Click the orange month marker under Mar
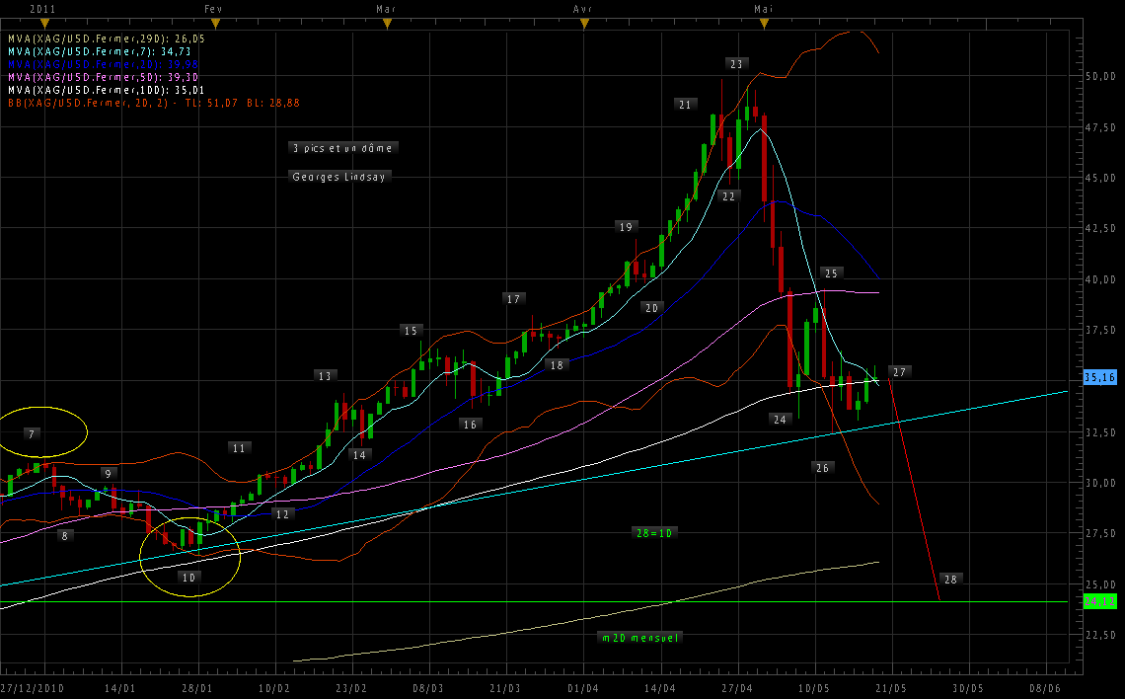This screenshot has height=699, width=1125. 387,23
